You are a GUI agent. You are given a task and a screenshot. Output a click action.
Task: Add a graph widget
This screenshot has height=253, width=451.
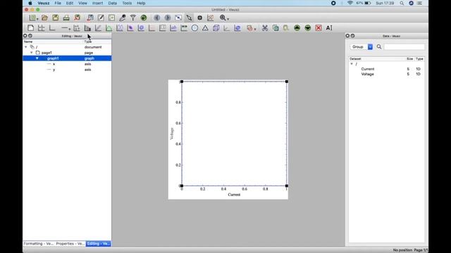[52, 28]
